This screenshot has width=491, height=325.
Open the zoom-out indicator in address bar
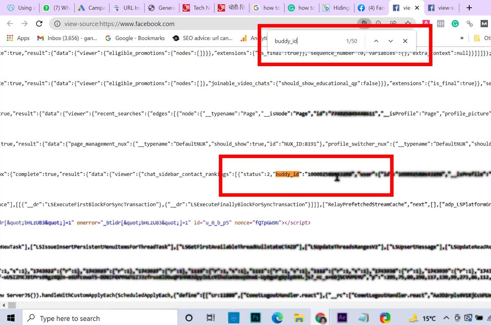point(378,23)
